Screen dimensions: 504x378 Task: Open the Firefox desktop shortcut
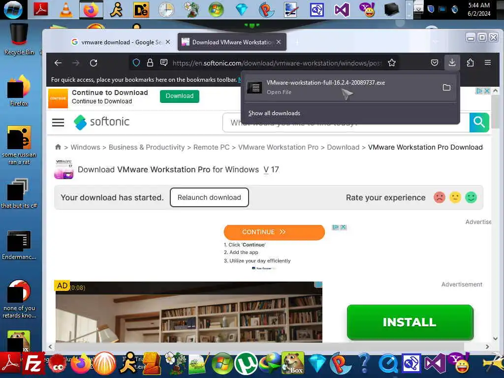pyautogui.click(x=19, y=91)
